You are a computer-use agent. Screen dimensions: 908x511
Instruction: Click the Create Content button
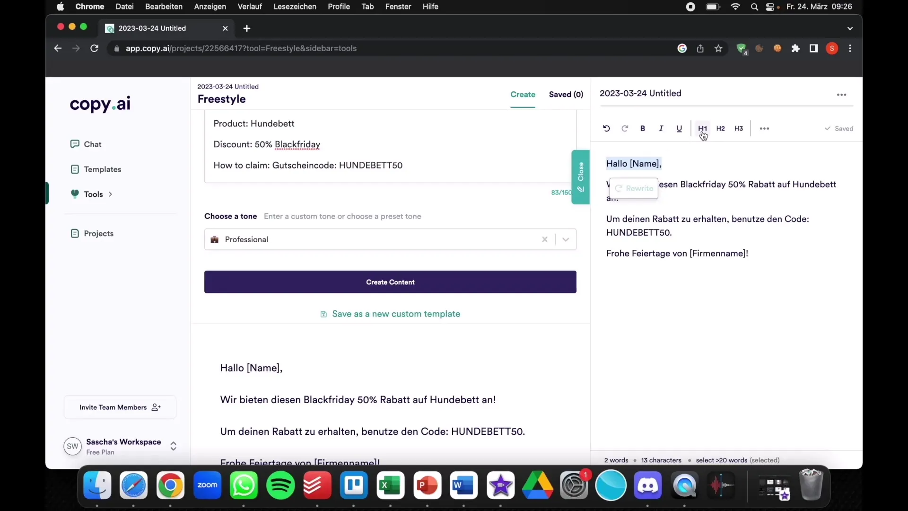[390, 282]
